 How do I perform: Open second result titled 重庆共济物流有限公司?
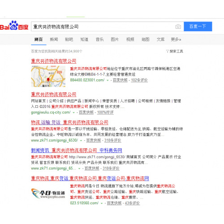click(54, 95)
